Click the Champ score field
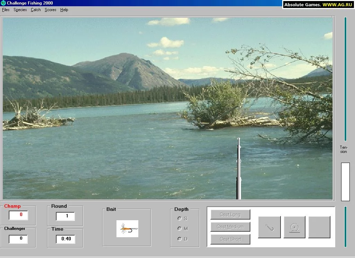This screenshot has height=258, width=355. pyautogui.click(x=18, y=215)
